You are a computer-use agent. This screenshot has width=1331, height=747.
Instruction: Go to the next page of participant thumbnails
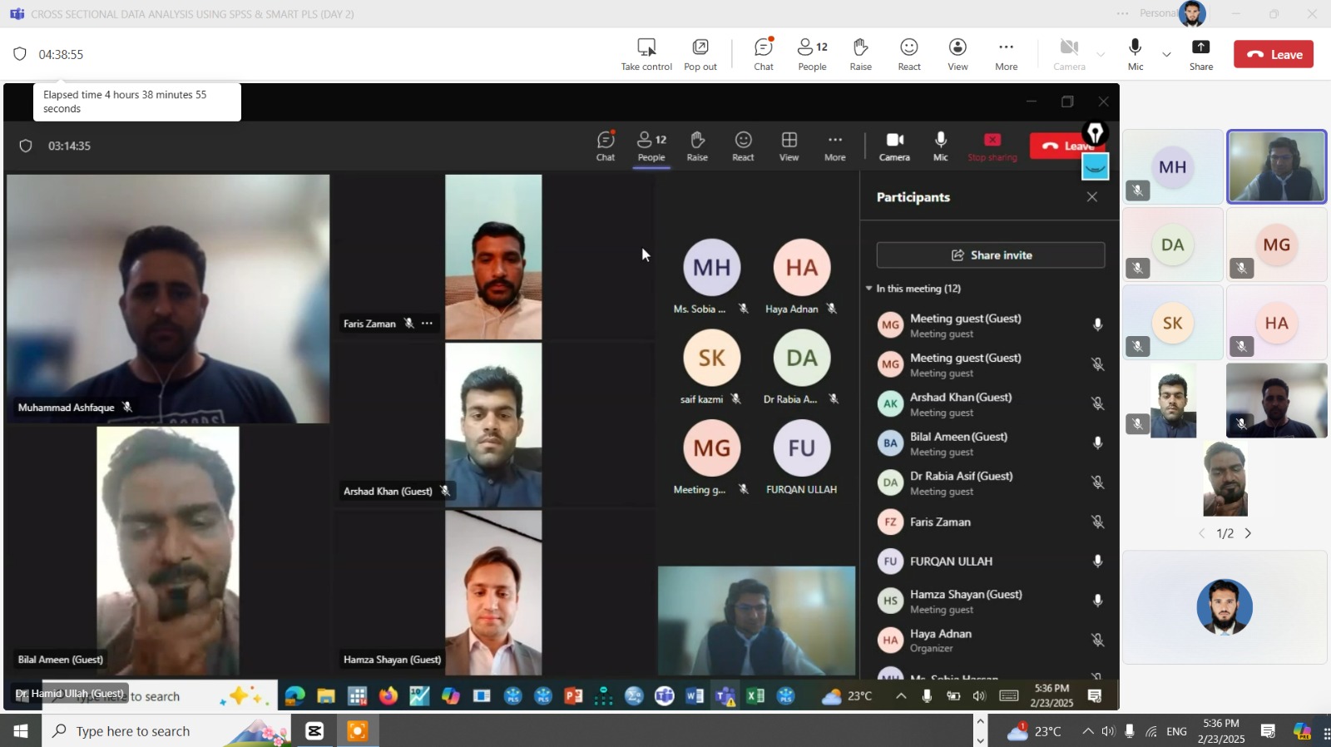pos(1248,533)
